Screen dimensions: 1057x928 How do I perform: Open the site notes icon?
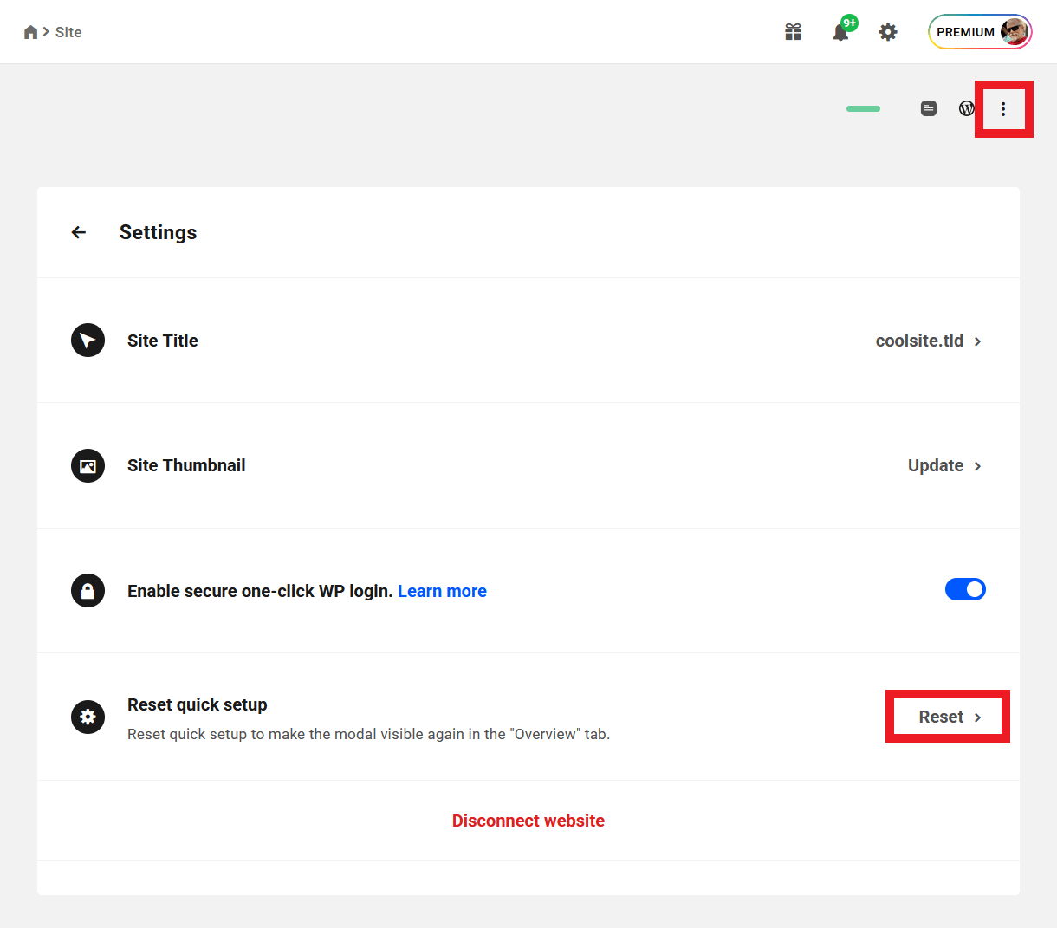(x=929, y=108)
